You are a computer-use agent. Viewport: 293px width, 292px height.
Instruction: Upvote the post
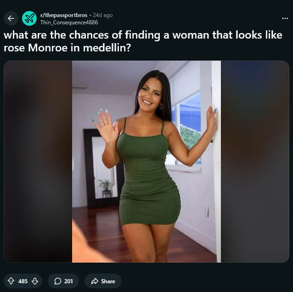(x=11, y=281)
